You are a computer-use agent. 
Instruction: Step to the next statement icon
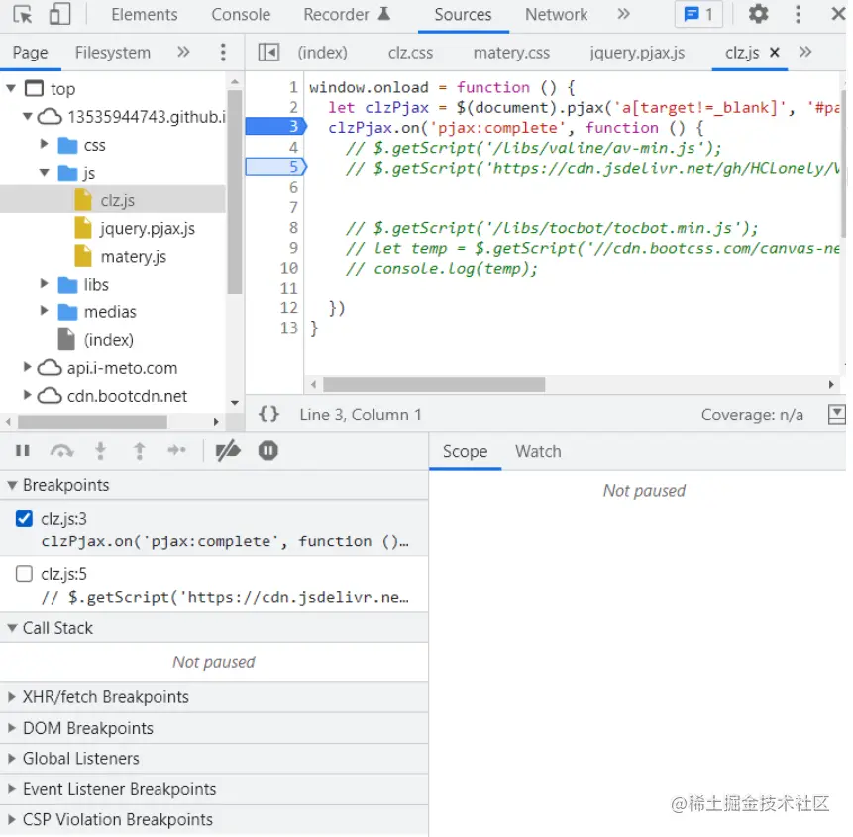176,450
